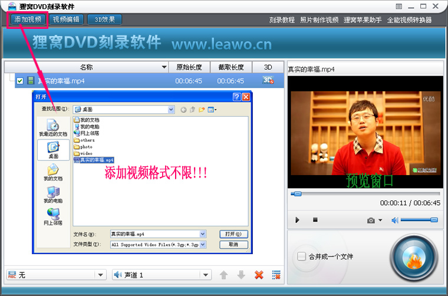Open the view menu icon in 打开 dialog
The image size is (448, 296).
tap(212, 110)
